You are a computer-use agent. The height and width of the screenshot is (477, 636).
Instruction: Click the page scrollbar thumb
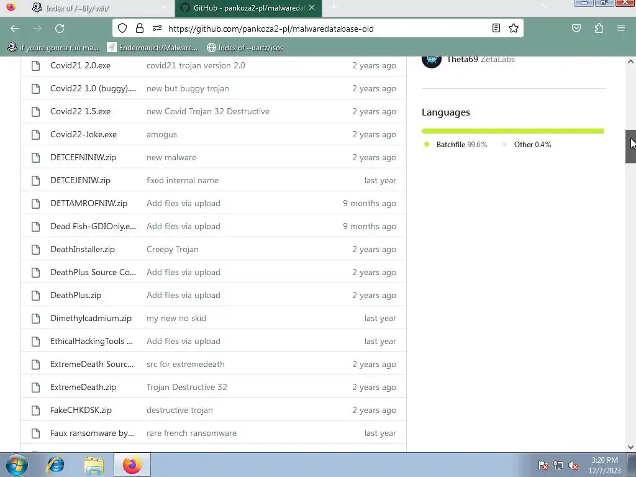click(630, 147)
